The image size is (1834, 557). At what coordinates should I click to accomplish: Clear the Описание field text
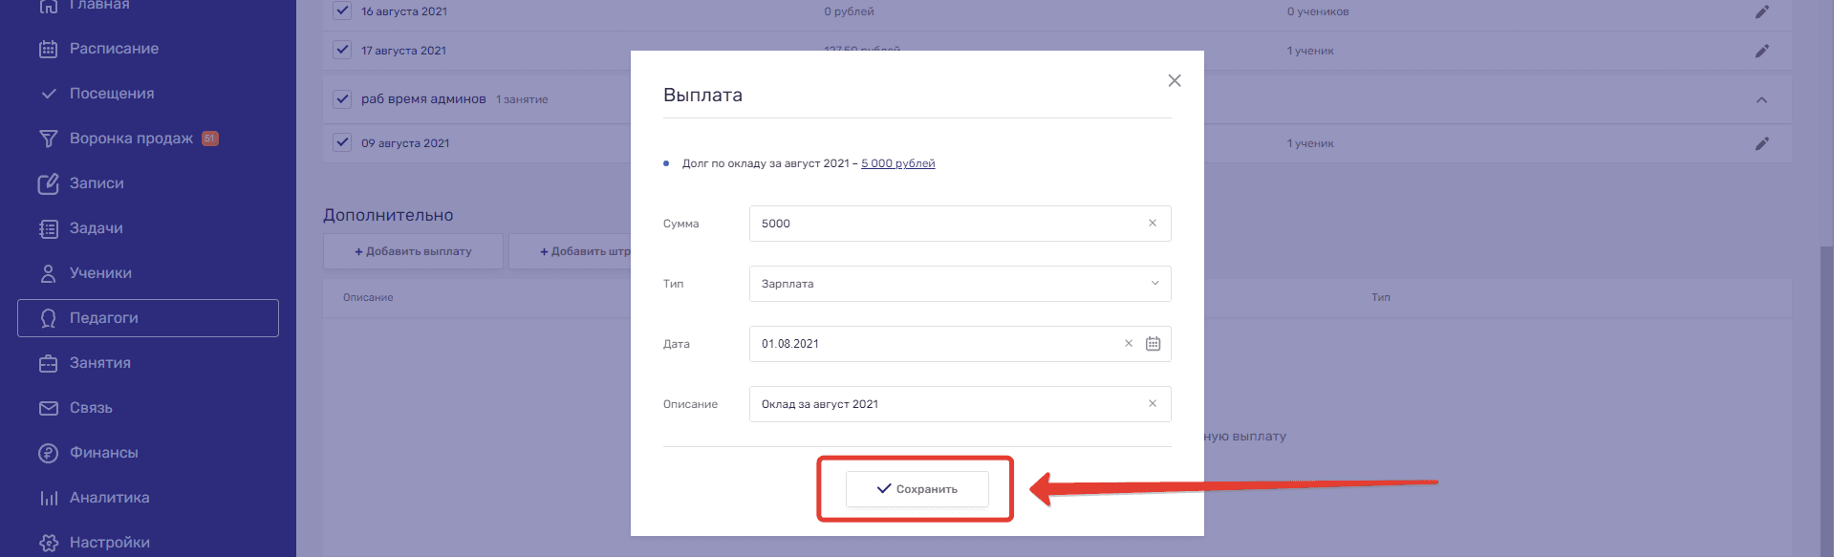pos(1152,404)
